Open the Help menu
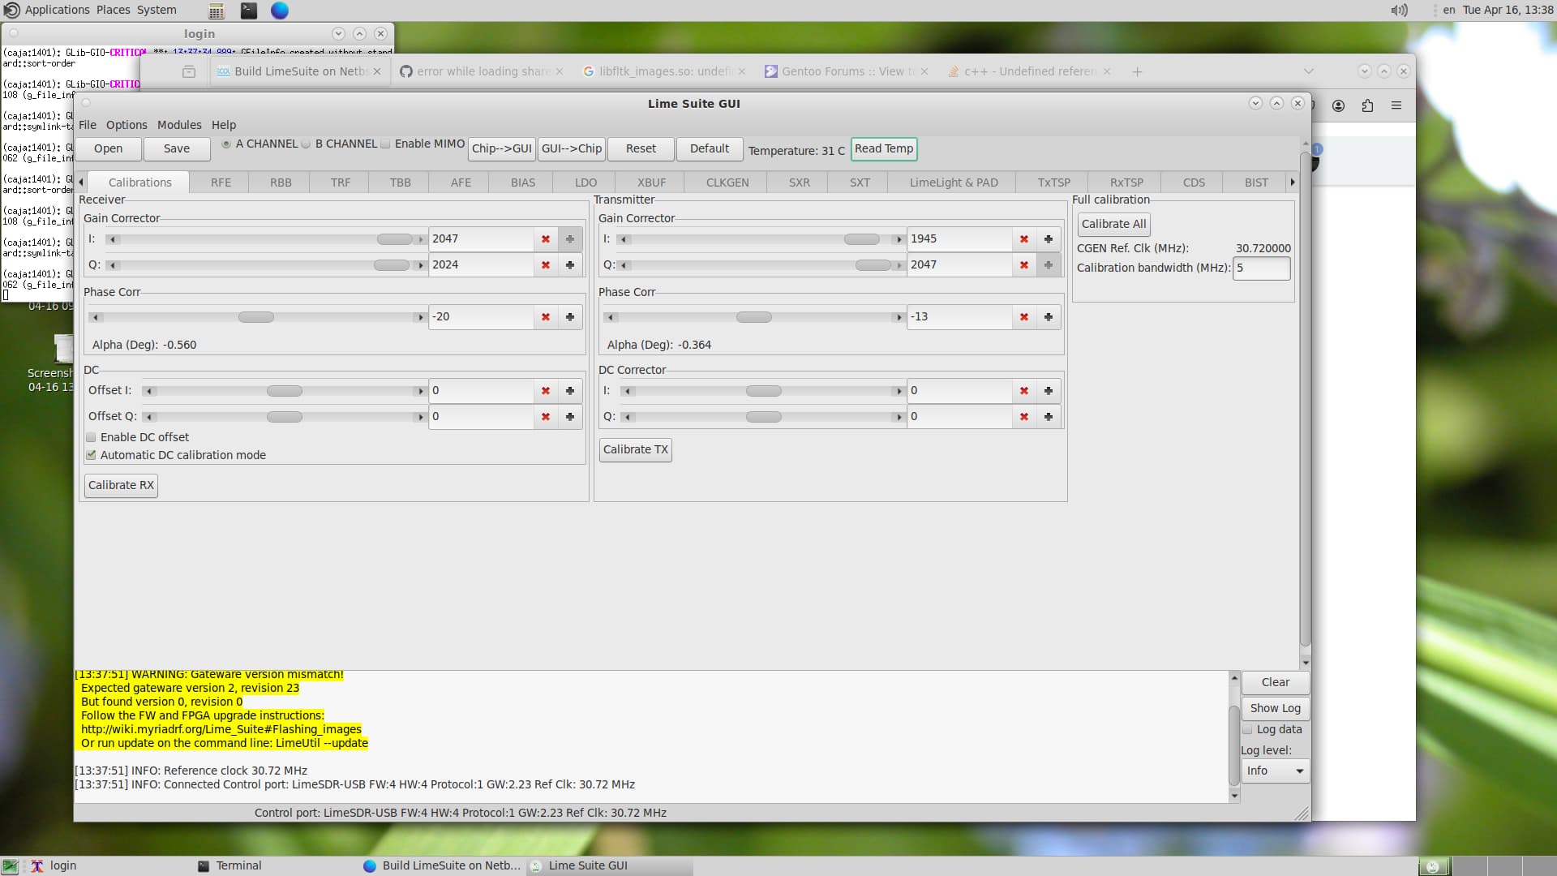The height and width of the screenshot is (876, 1557). click(224, 125)
